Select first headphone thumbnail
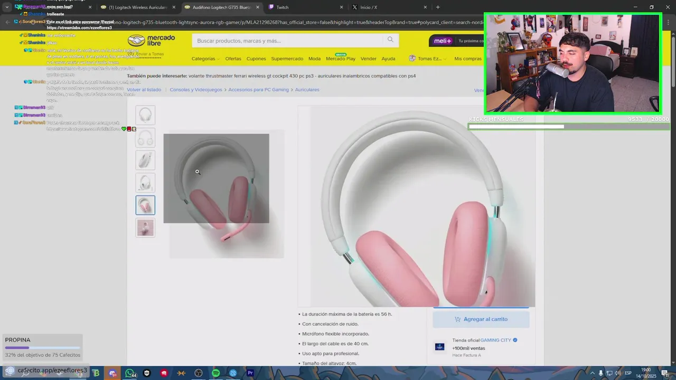Screen dimensions: 676x380 click(x=145, y=115)
